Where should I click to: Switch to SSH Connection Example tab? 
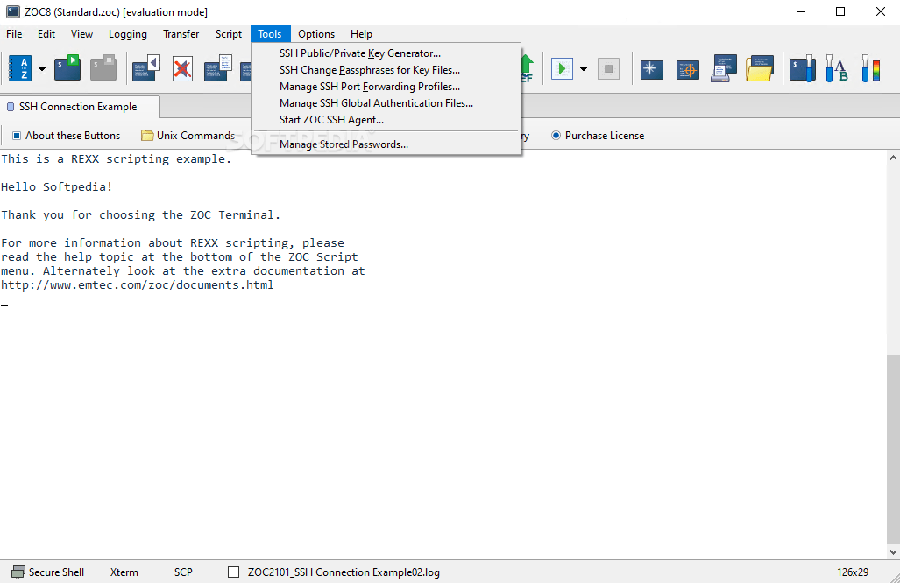click(79, 107)
